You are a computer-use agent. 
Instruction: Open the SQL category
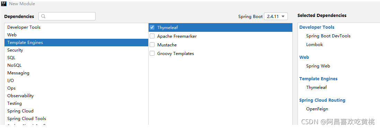click(x=76, y=57)
